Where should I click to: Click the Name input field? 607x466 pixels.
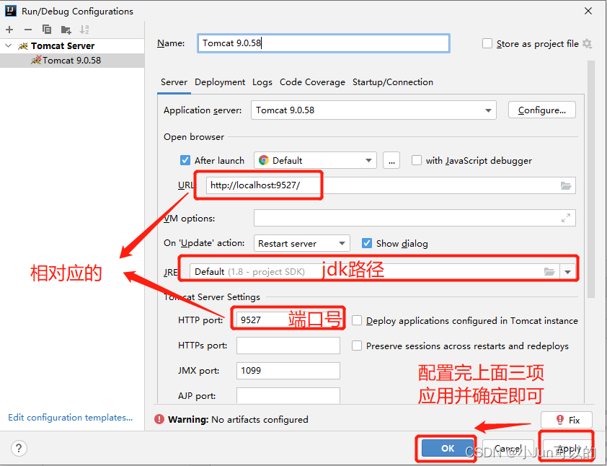tap(323, 43)
